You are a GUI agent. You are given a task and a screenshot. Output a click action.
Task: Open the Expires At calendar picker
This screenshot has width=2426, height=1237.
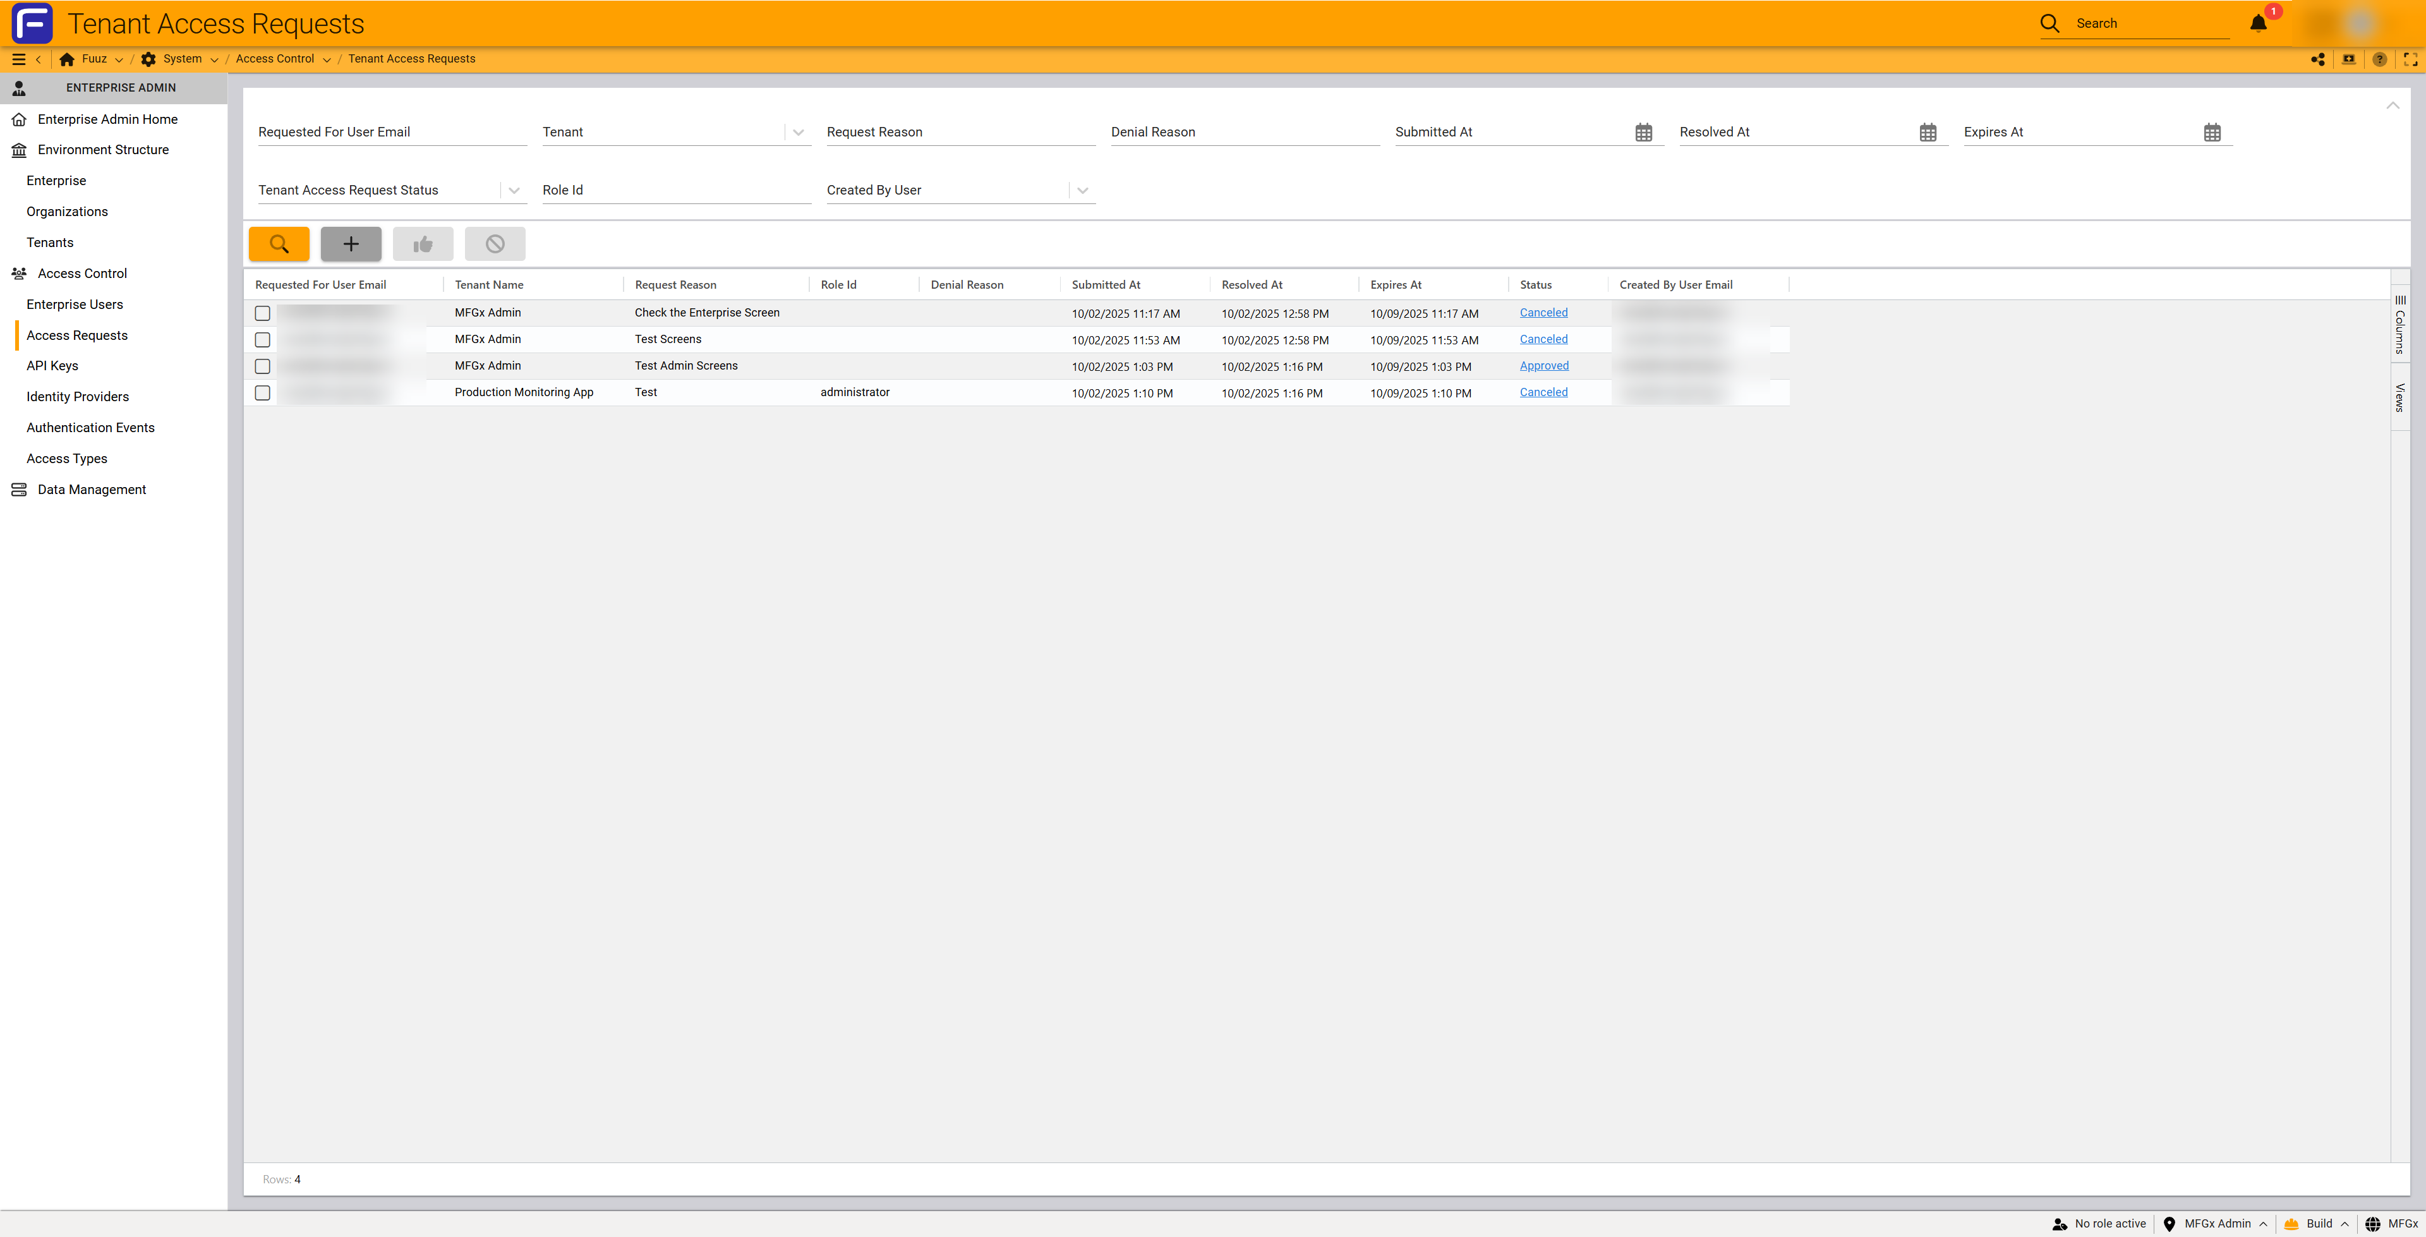[x=2212, y=133]
